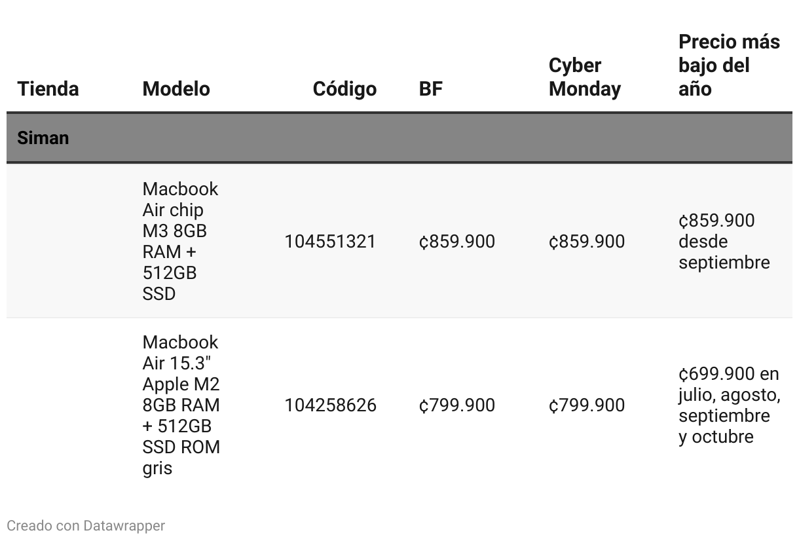Click the Macbook Air chip M3 model cell
799x541 pixels.
180,241
